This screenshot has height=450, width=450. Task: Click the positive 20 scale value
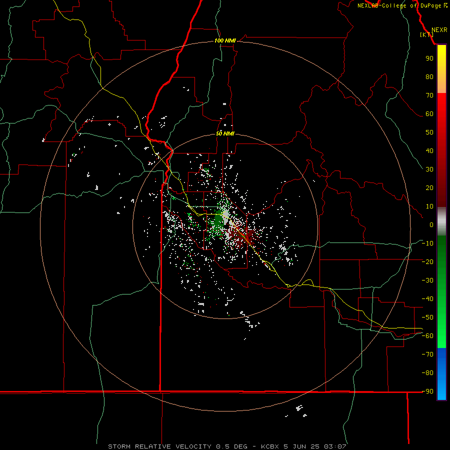tap(429, 187)
